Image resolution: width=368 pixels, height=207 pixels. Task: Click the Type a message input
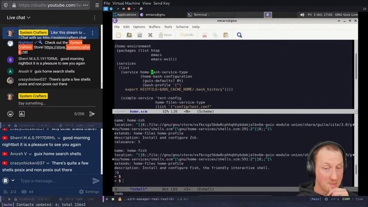coord(54,181)
